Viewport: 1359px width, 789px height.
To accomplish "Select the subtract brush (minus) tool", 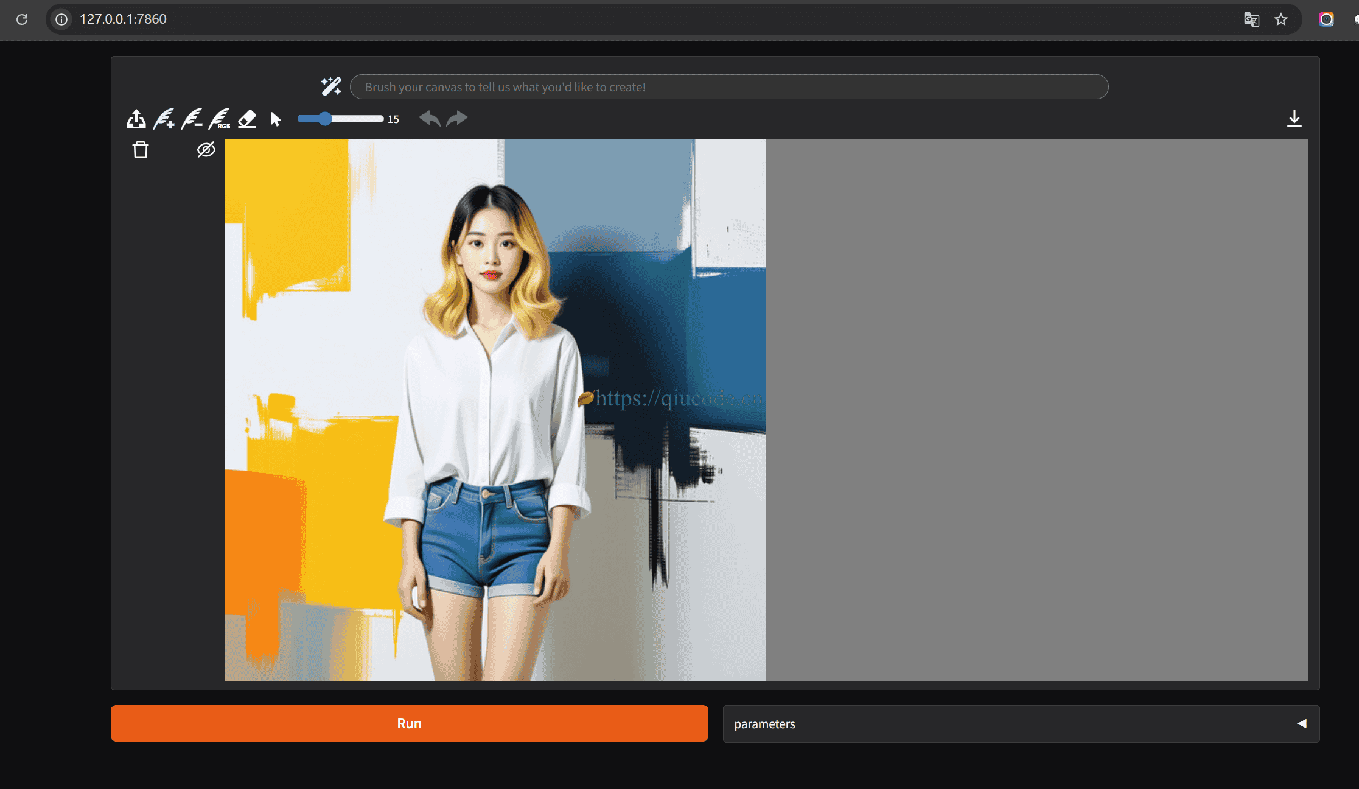I will point(192,119).
